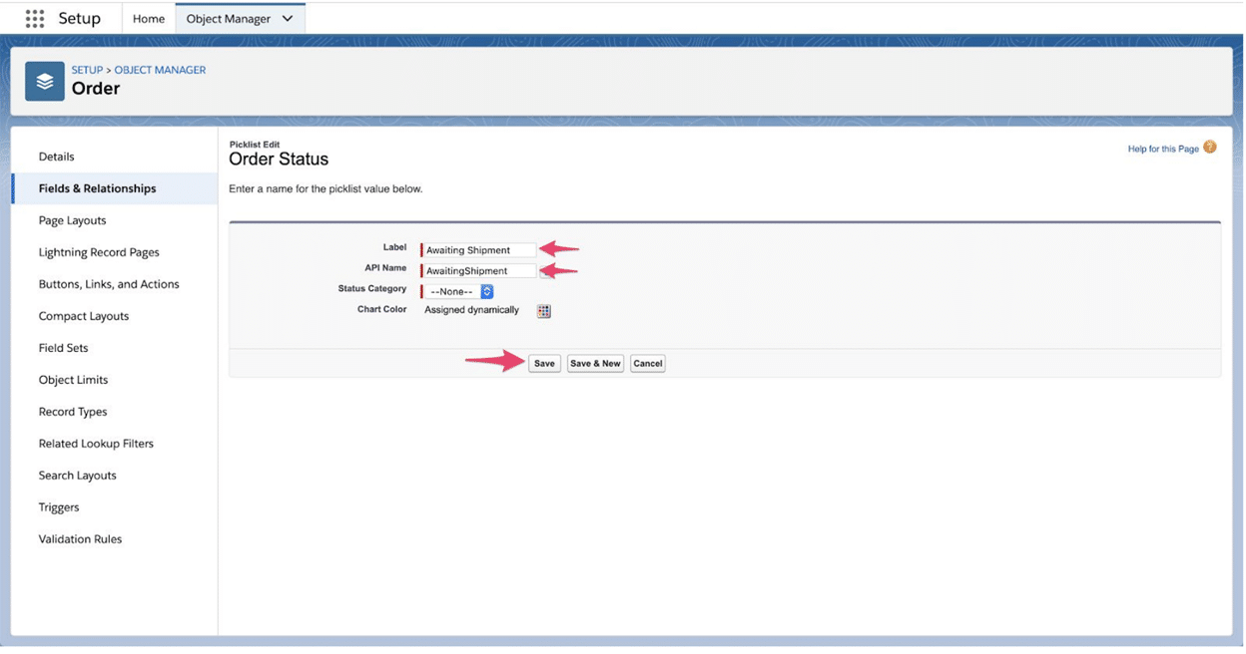This screenshot has height=654, width=1246.
Task: Open Buttons, Links, and Actions
Action: click(x=109, y=284)
